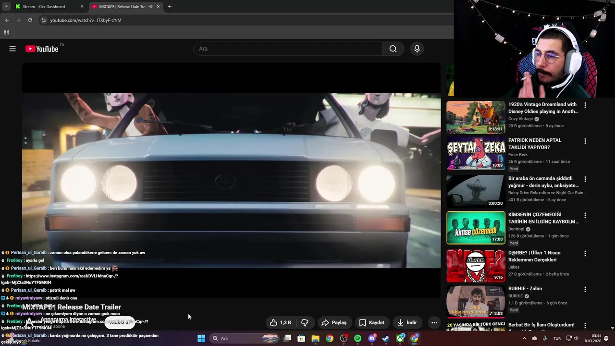Open OBS Studio from the taskbar

pyautogui.click(x=344, y=338)
